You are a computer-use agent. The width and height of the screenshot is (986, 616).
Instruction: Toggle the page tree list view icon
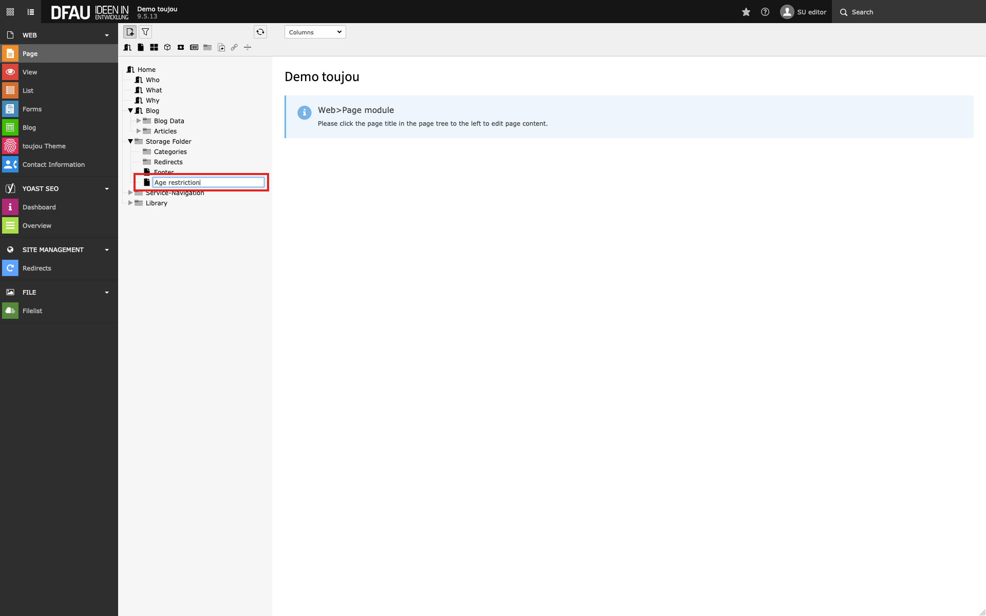point(31,12)
